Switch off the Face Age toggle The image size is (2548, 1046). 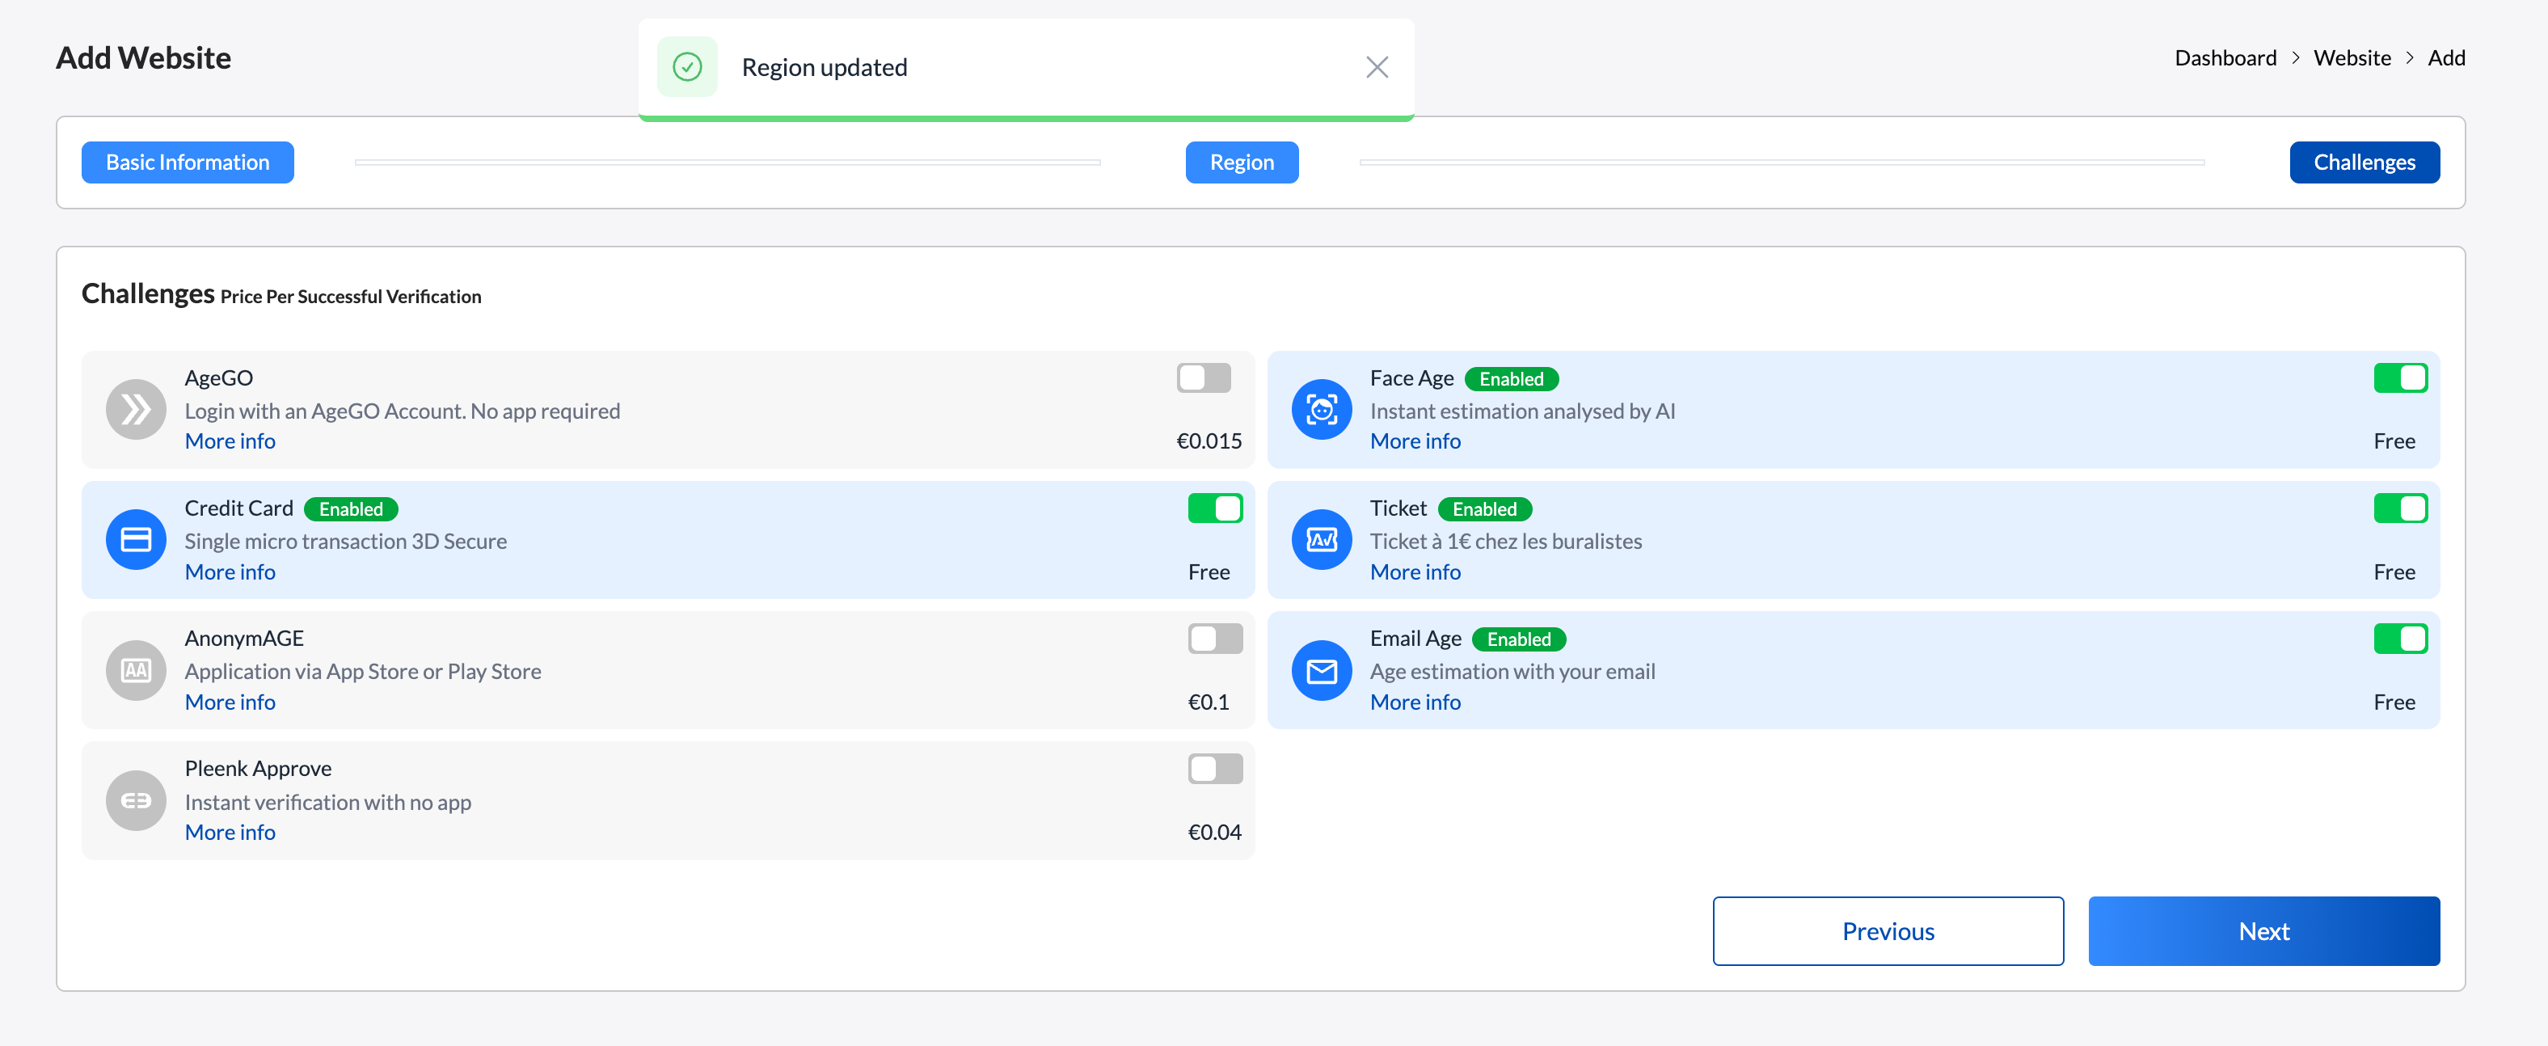click(2399, 377)
